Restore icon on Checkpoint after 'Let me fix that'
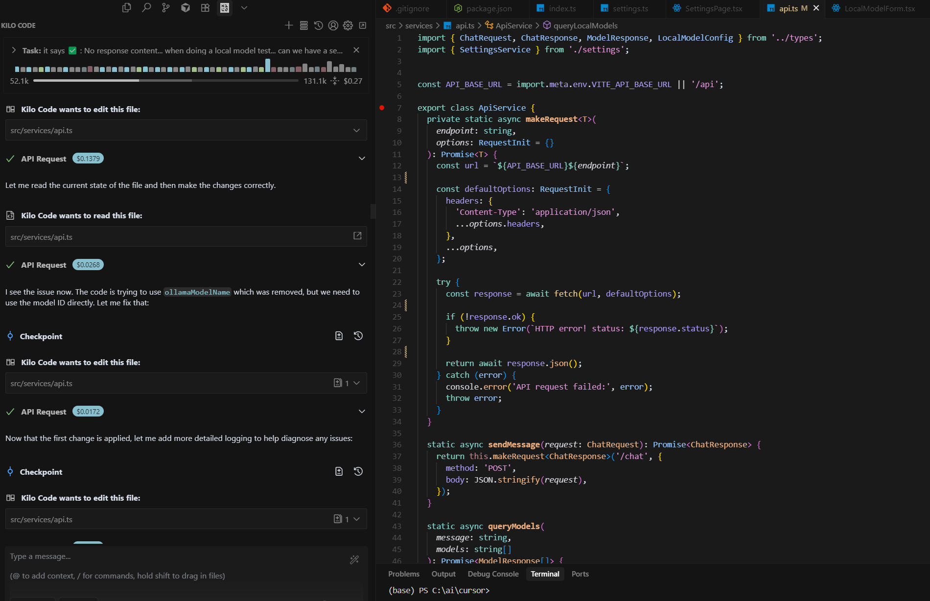930x601 pixels. (x=358, y=336)
